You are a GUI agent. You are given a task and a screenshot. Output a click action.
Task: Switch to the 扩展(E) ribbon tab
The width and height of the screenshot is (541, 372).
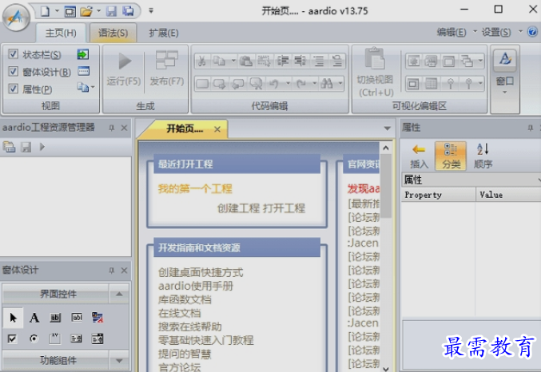point(164,33)
